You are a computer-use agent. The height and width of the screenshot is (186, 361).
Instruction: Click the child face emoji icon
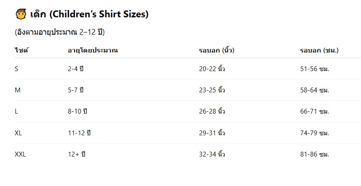[21, 14]
